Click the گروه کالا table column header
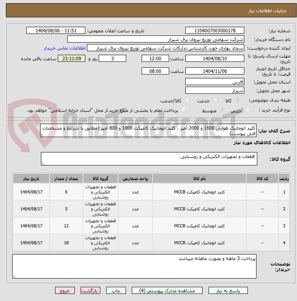Viewport: 297px width, 301px height. pos(100,178)
